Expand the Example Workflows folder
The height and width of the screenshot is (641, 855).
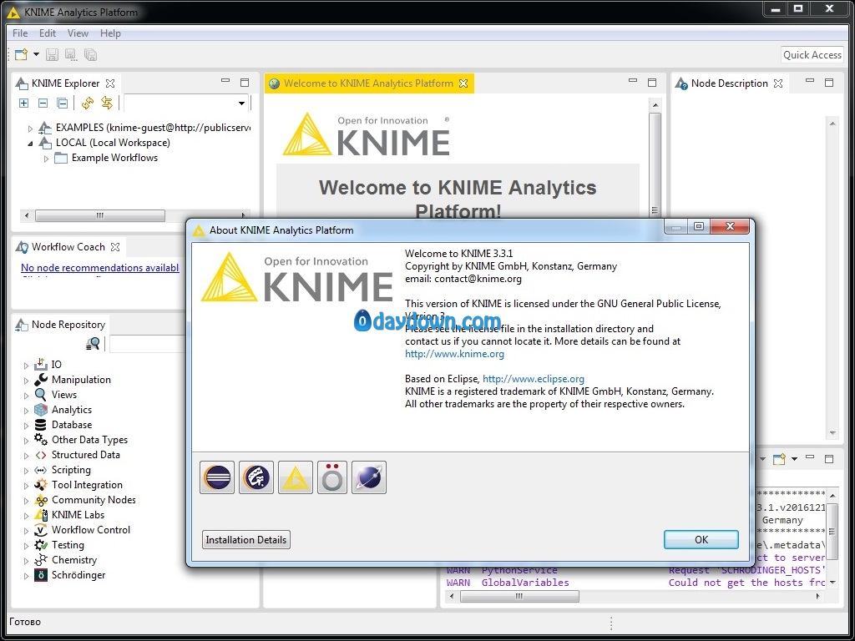(x=47, y=159)
